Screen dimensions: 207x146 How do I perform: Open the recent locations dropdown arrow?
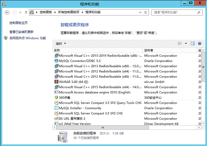tap(20, 12)
